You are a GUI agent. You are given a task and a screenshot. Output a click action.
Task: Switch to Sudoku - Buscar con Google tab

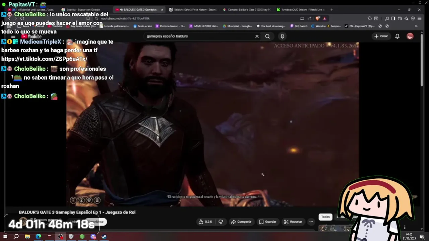coord(82,10)
